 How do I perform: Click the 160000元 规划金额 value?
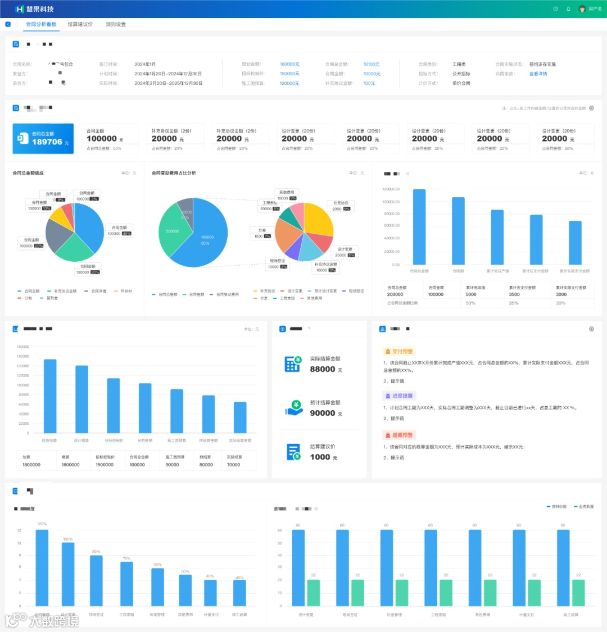tap(289, 64)
